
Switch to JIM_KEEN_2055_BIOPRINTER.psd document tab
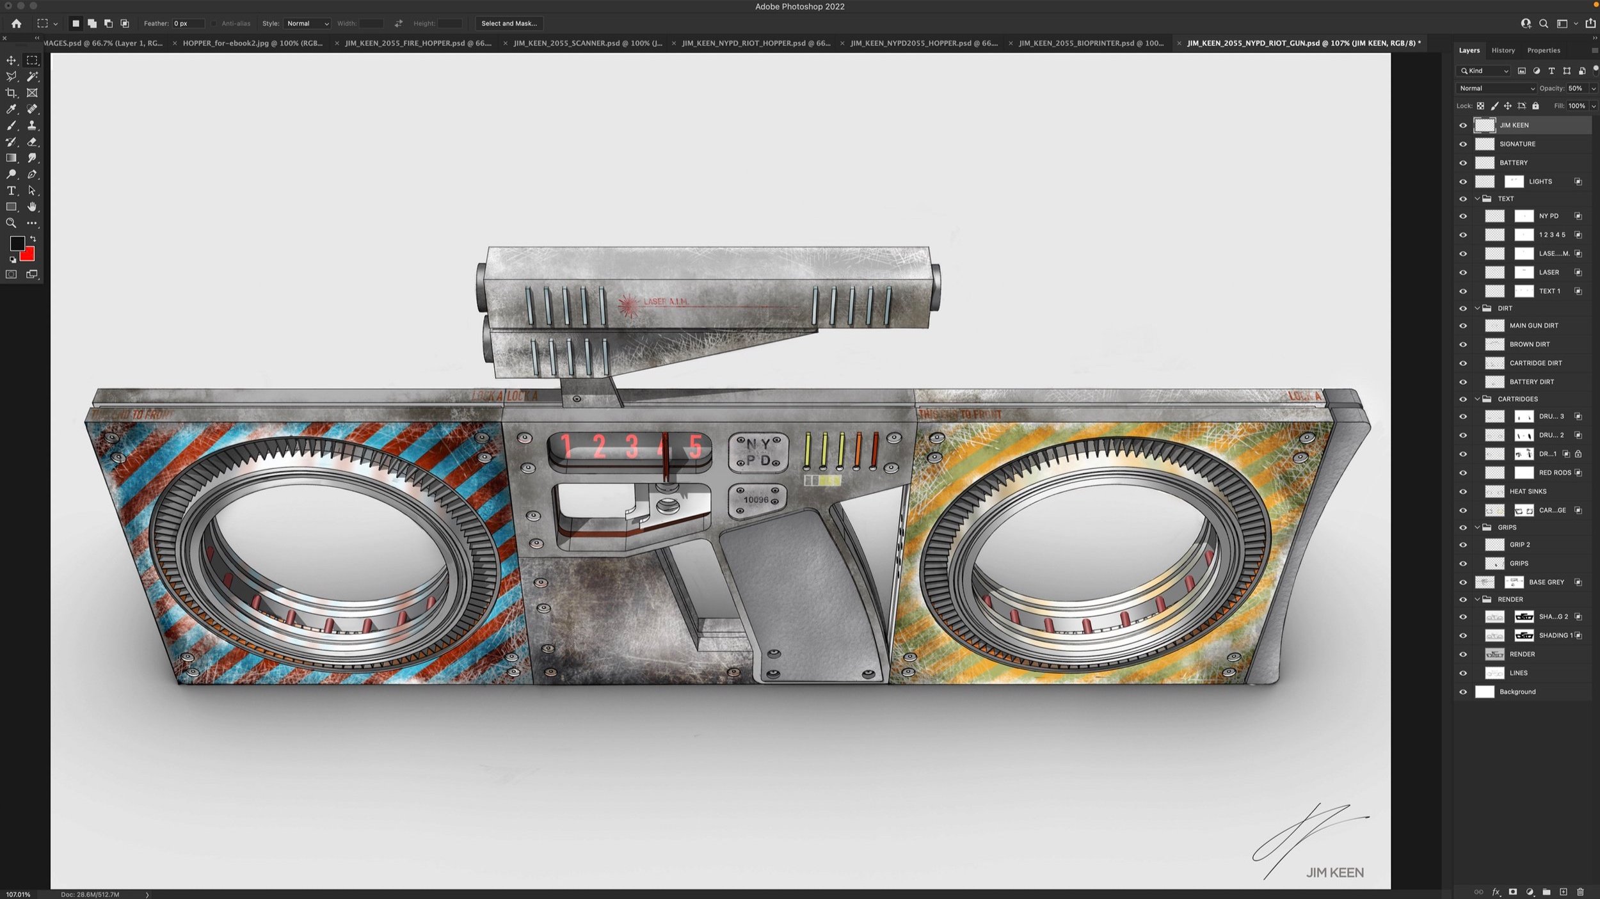1091,44
